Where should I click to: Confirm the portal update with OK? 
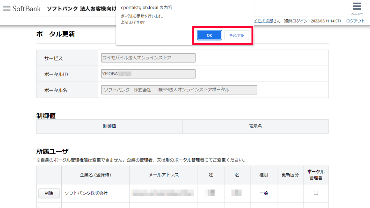pos(209,35)
